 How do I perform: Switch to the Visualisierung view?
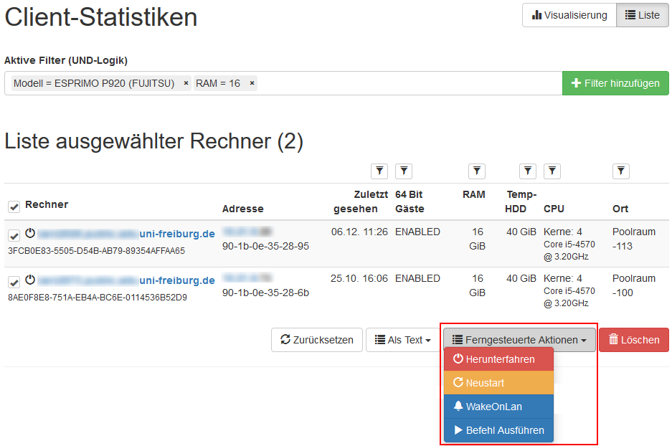coord(569,15)
